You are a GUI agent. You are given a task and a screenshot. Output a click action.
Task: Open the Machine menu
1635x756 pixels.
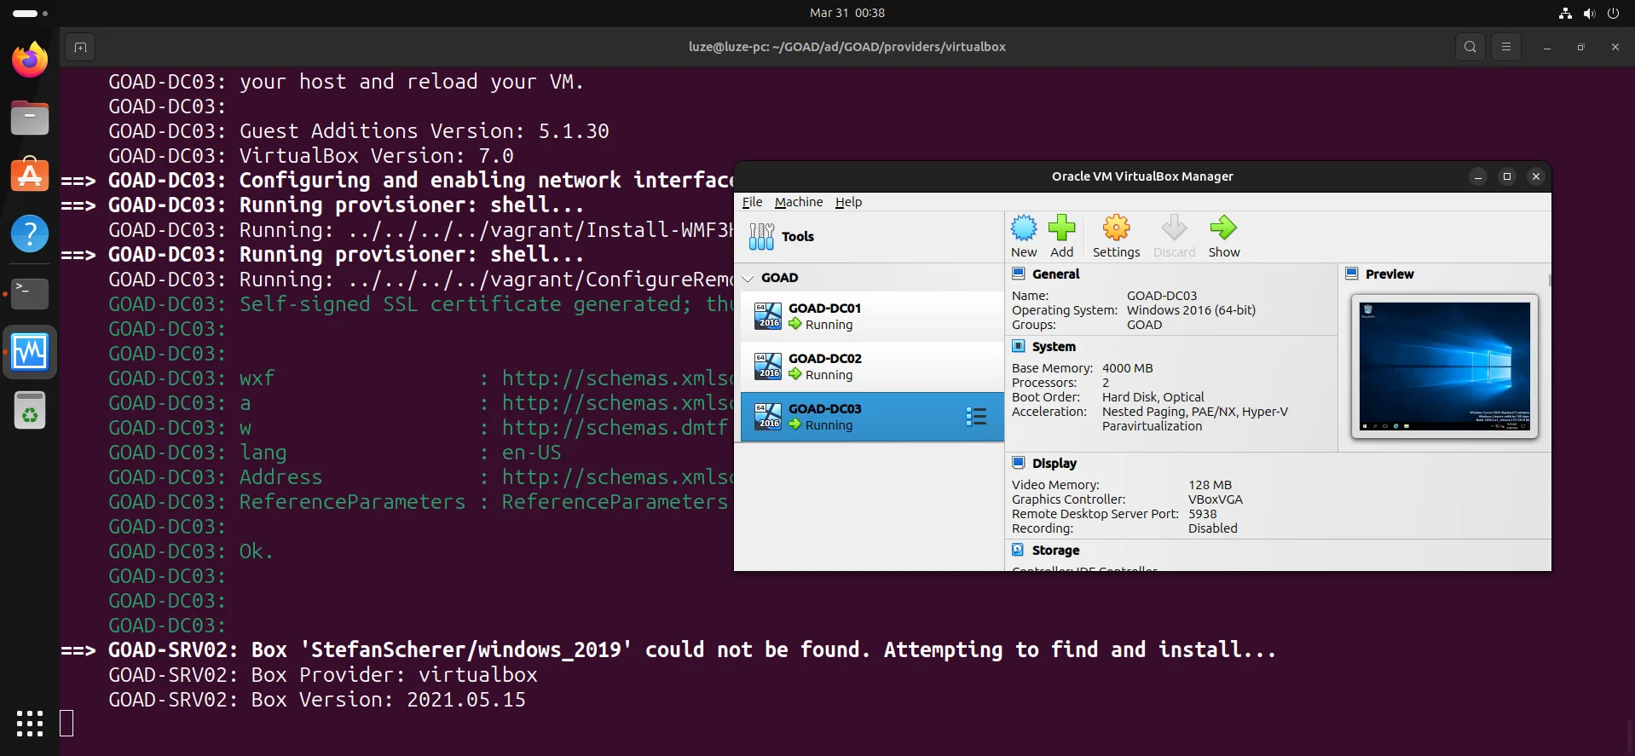798,202
